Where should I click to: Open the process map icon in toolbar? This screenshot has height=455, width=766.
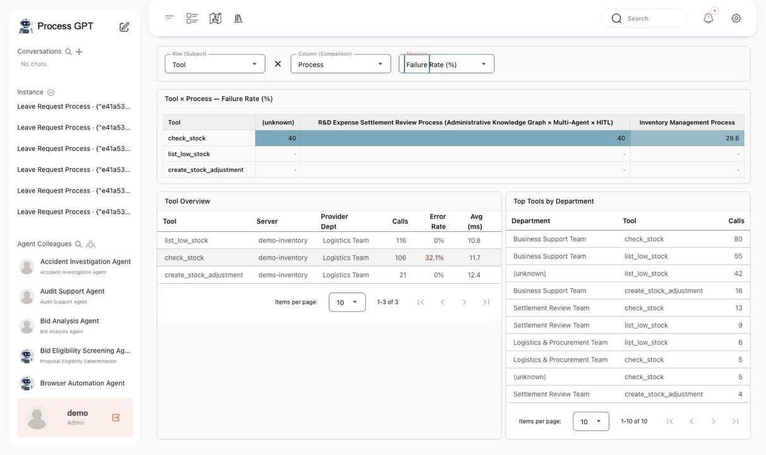click(216, 18)
